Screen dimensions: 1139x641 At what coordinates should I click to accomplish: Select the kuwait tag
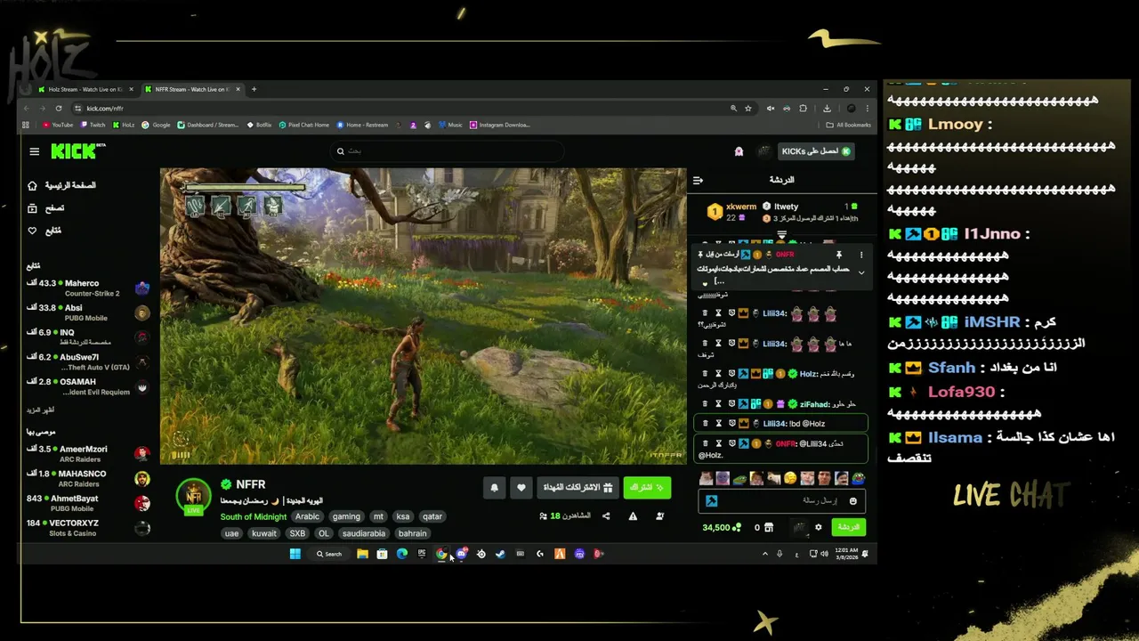[x=264, y=533]
